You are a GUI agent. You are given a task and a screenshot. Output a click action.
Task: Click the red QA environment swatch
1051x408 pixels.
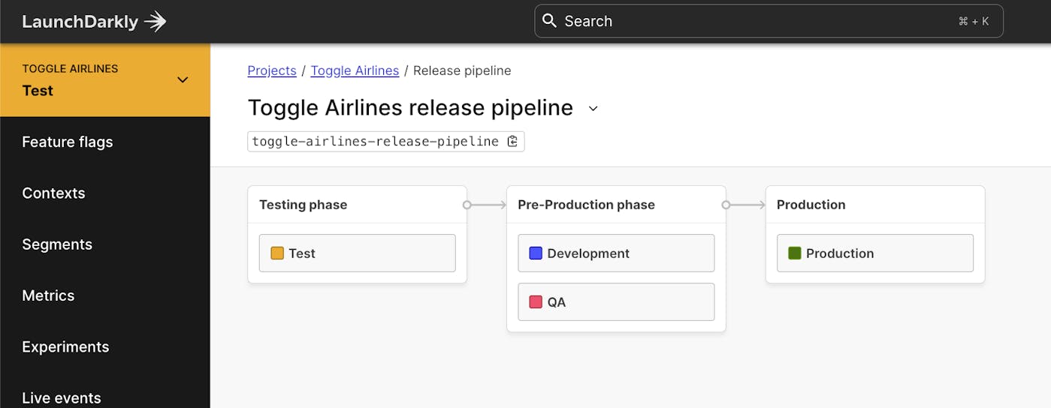point(536,302)
